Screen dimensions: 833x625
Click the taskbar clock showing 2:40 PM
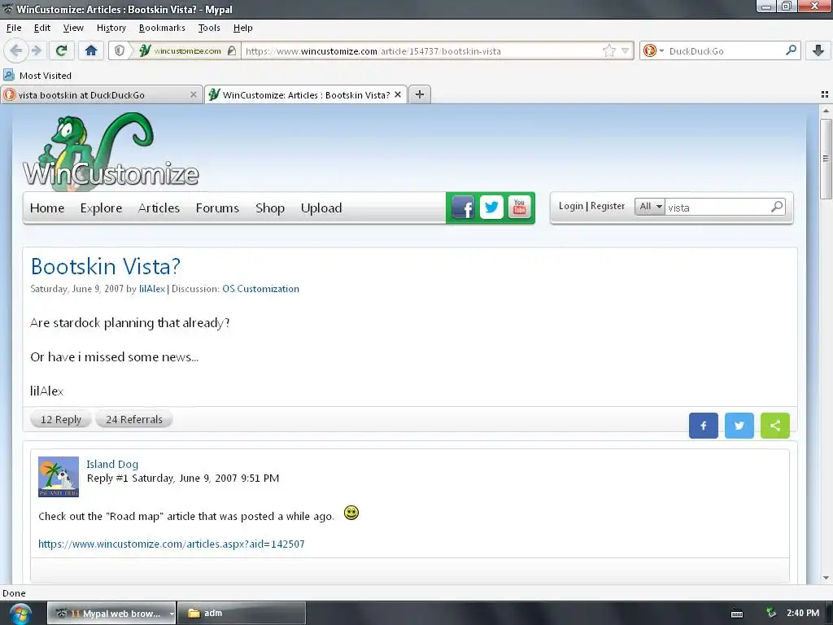coord(803,613)
